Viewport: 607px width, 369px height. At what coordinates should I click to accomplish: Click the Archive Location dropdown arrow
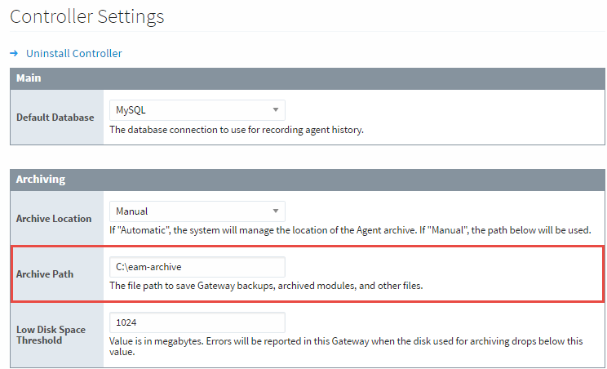tap(277, 211)
